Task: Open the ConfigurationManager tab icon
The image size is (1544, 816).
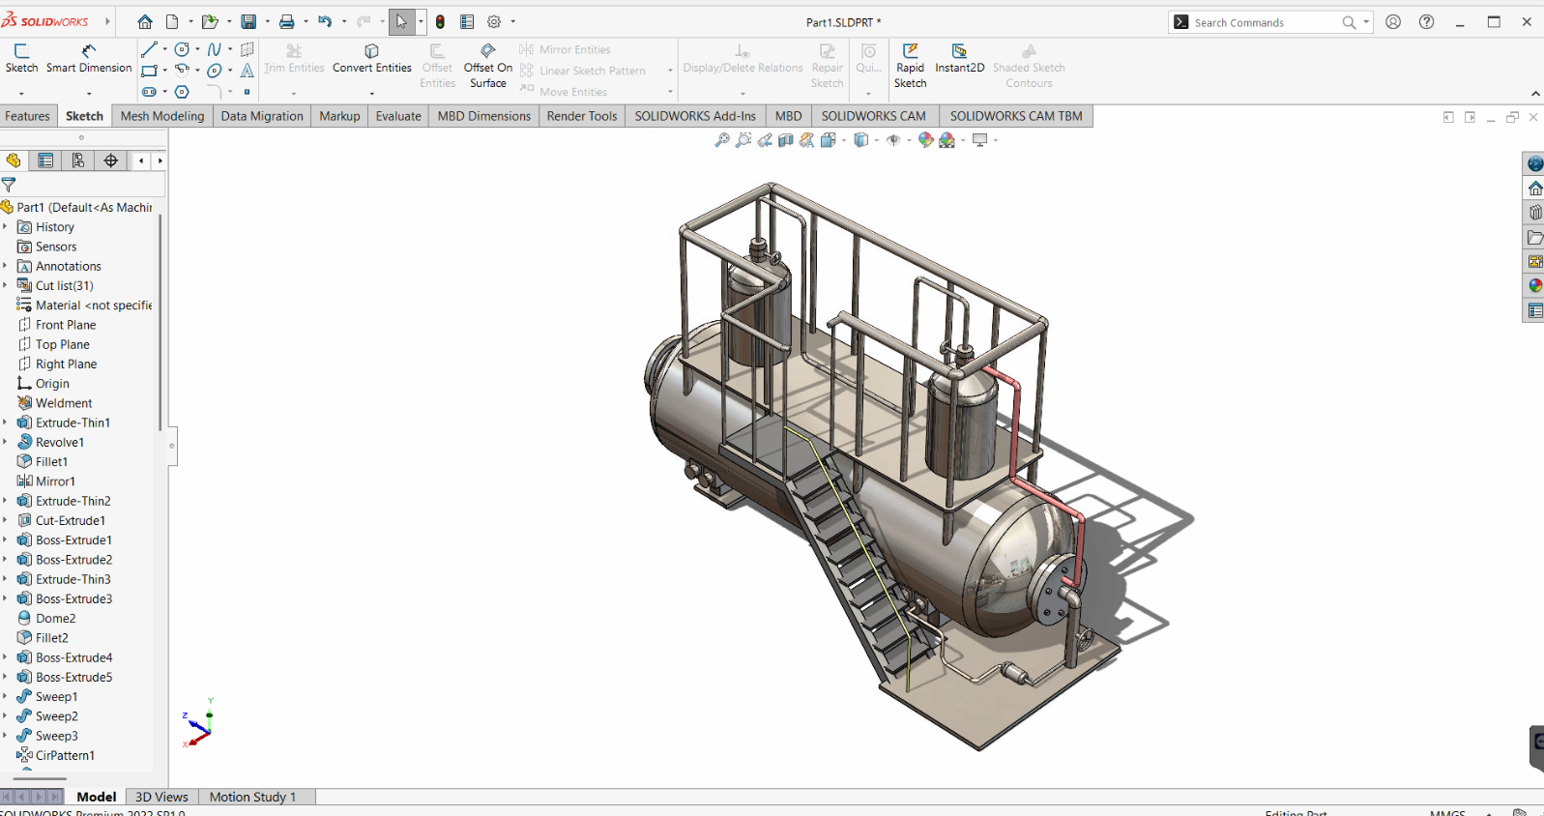Action: (78, 160)
